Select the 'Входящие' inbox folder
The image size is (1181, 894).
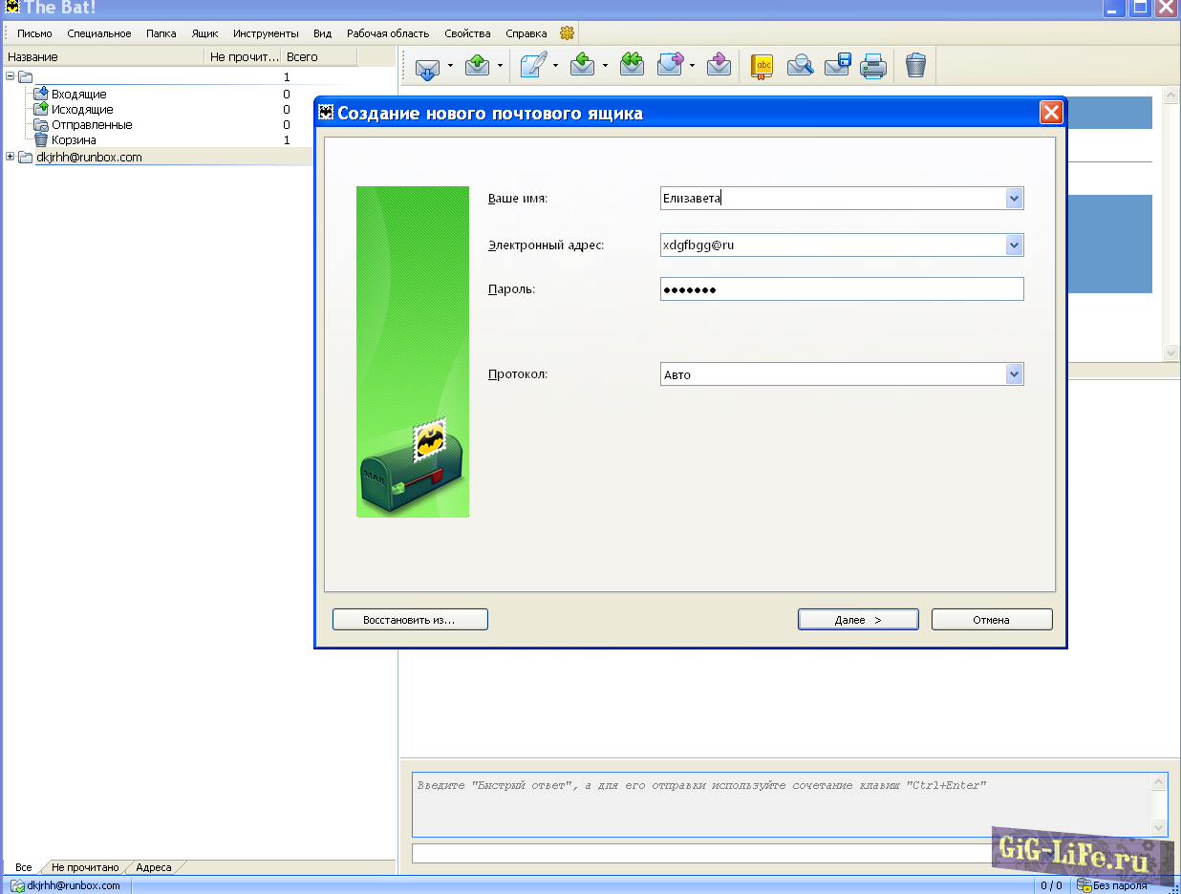click(78, 95)
